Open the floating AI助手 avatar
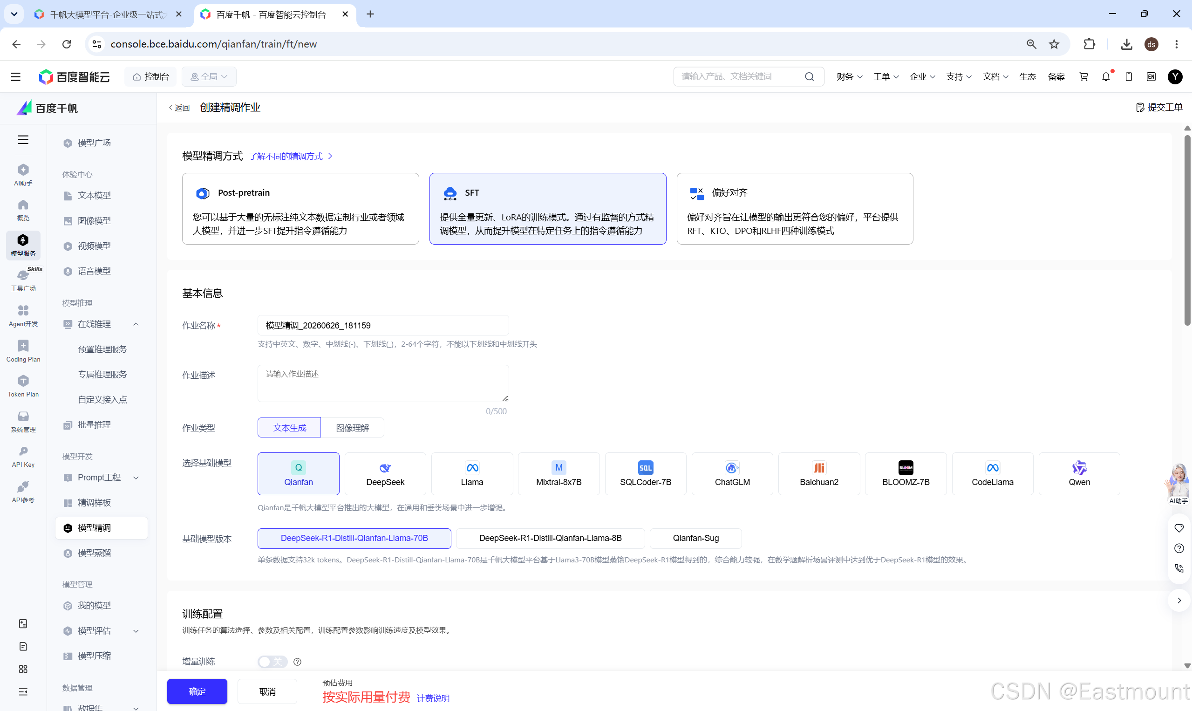The height and width of the screenshot is (711, 1192). point(1178,484)
